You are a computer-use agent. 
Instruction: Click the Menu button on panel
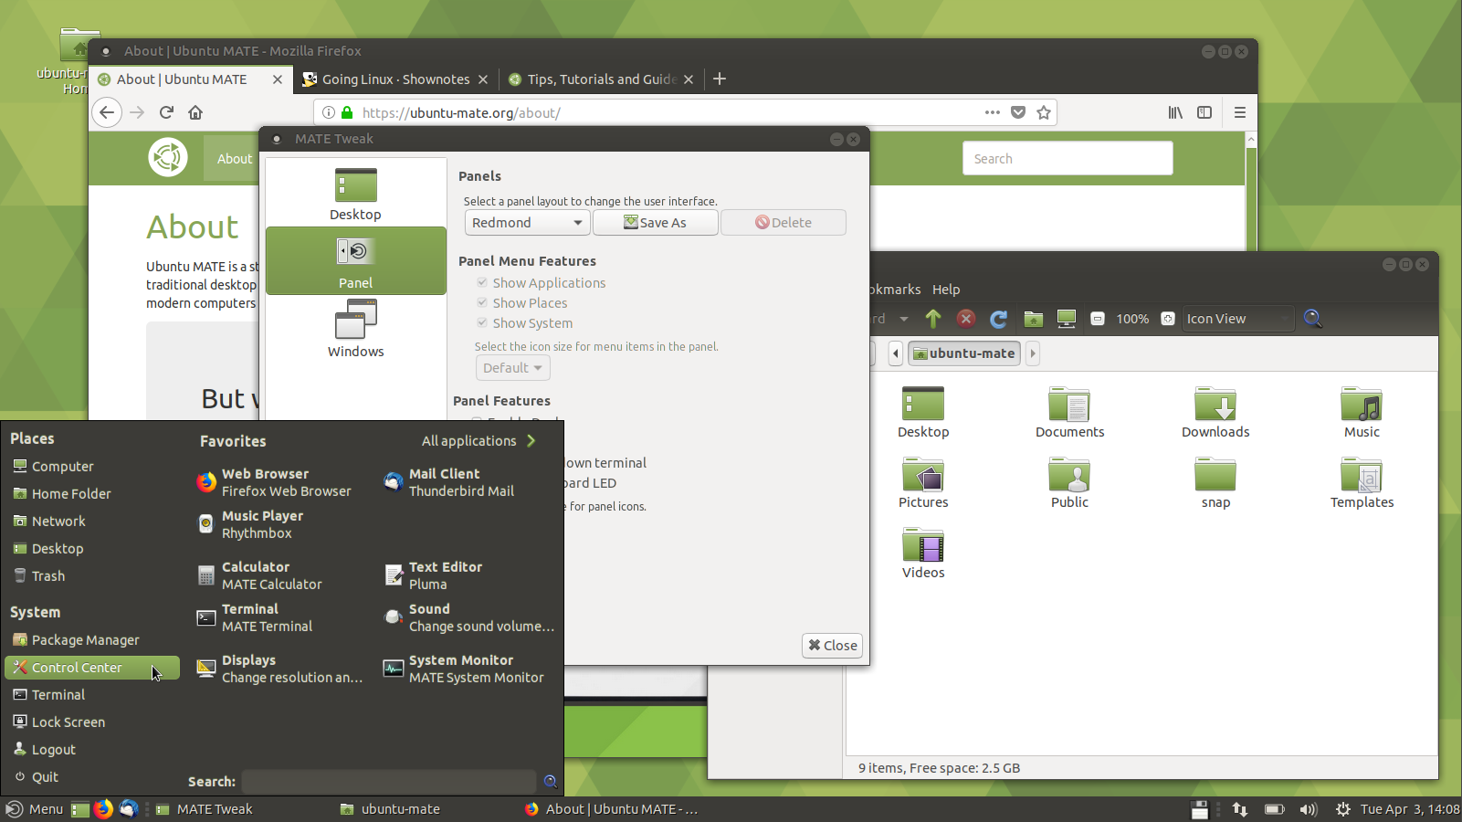tap(35, 809)
